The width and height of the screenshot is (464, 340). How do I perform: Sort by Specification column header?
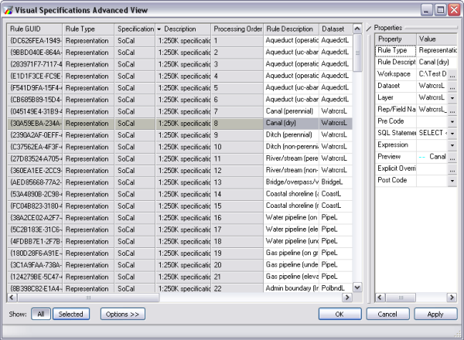135,29
